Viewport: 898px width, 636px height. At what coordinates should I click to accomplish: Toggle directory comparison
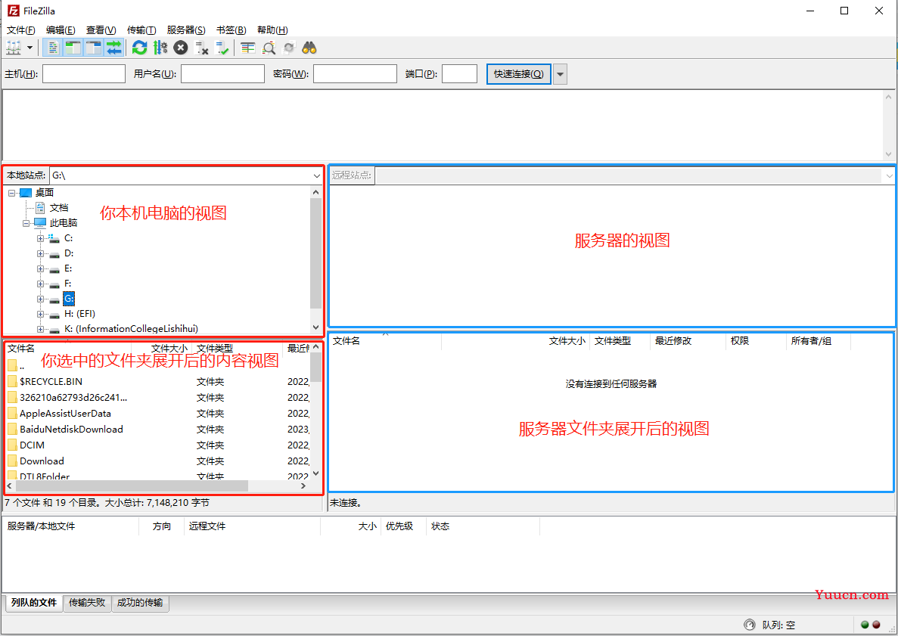[269, 48]
